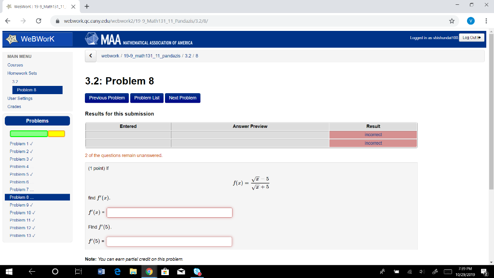Click the Next Problem button
The height and width of the screenshot is (278, 494).
point(182,97)
